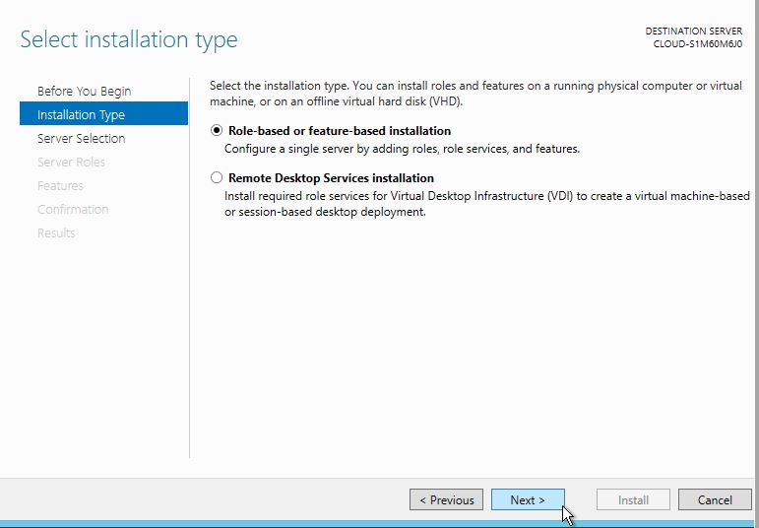Click the grayed Results step

click(x=56, y=233)
